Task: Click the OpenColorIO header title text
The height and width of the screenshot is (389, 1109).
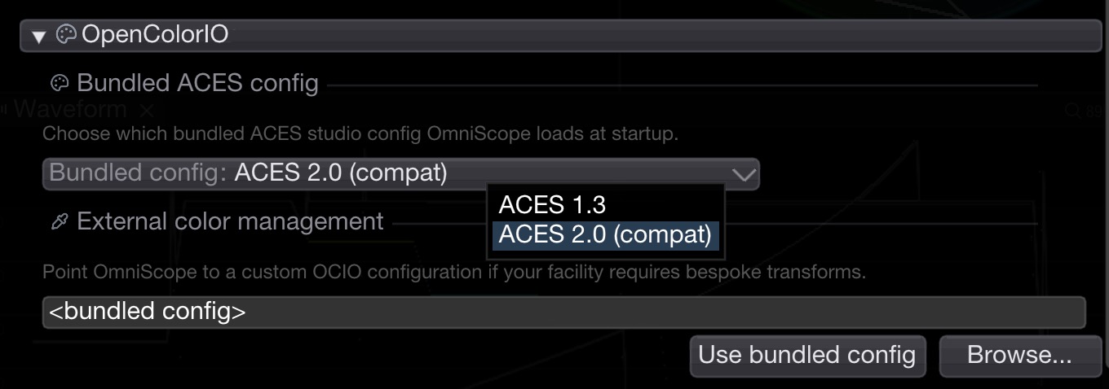Action: click(154, 35)
